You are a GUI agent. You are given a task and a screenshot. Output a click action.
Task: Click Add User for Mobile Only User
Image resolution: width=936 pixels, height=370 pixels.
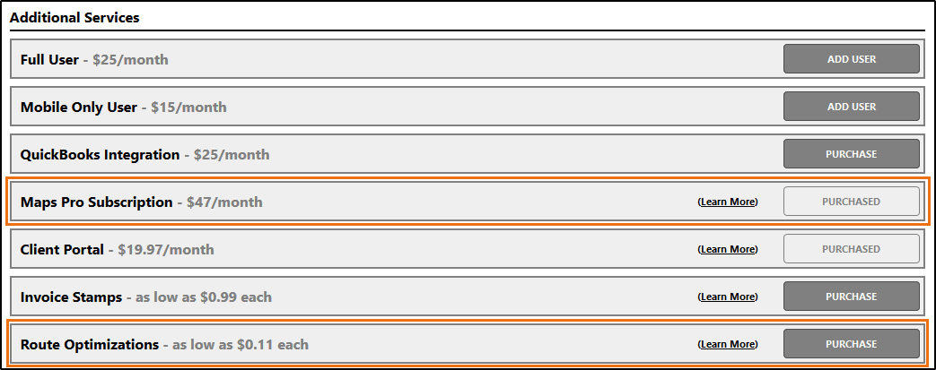pos(851,108)
